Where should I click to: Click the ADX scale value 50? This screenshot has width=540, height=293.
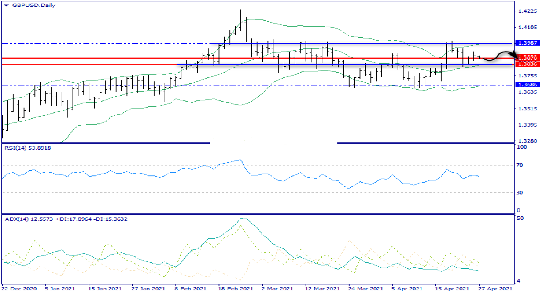(x=521, y=218)
